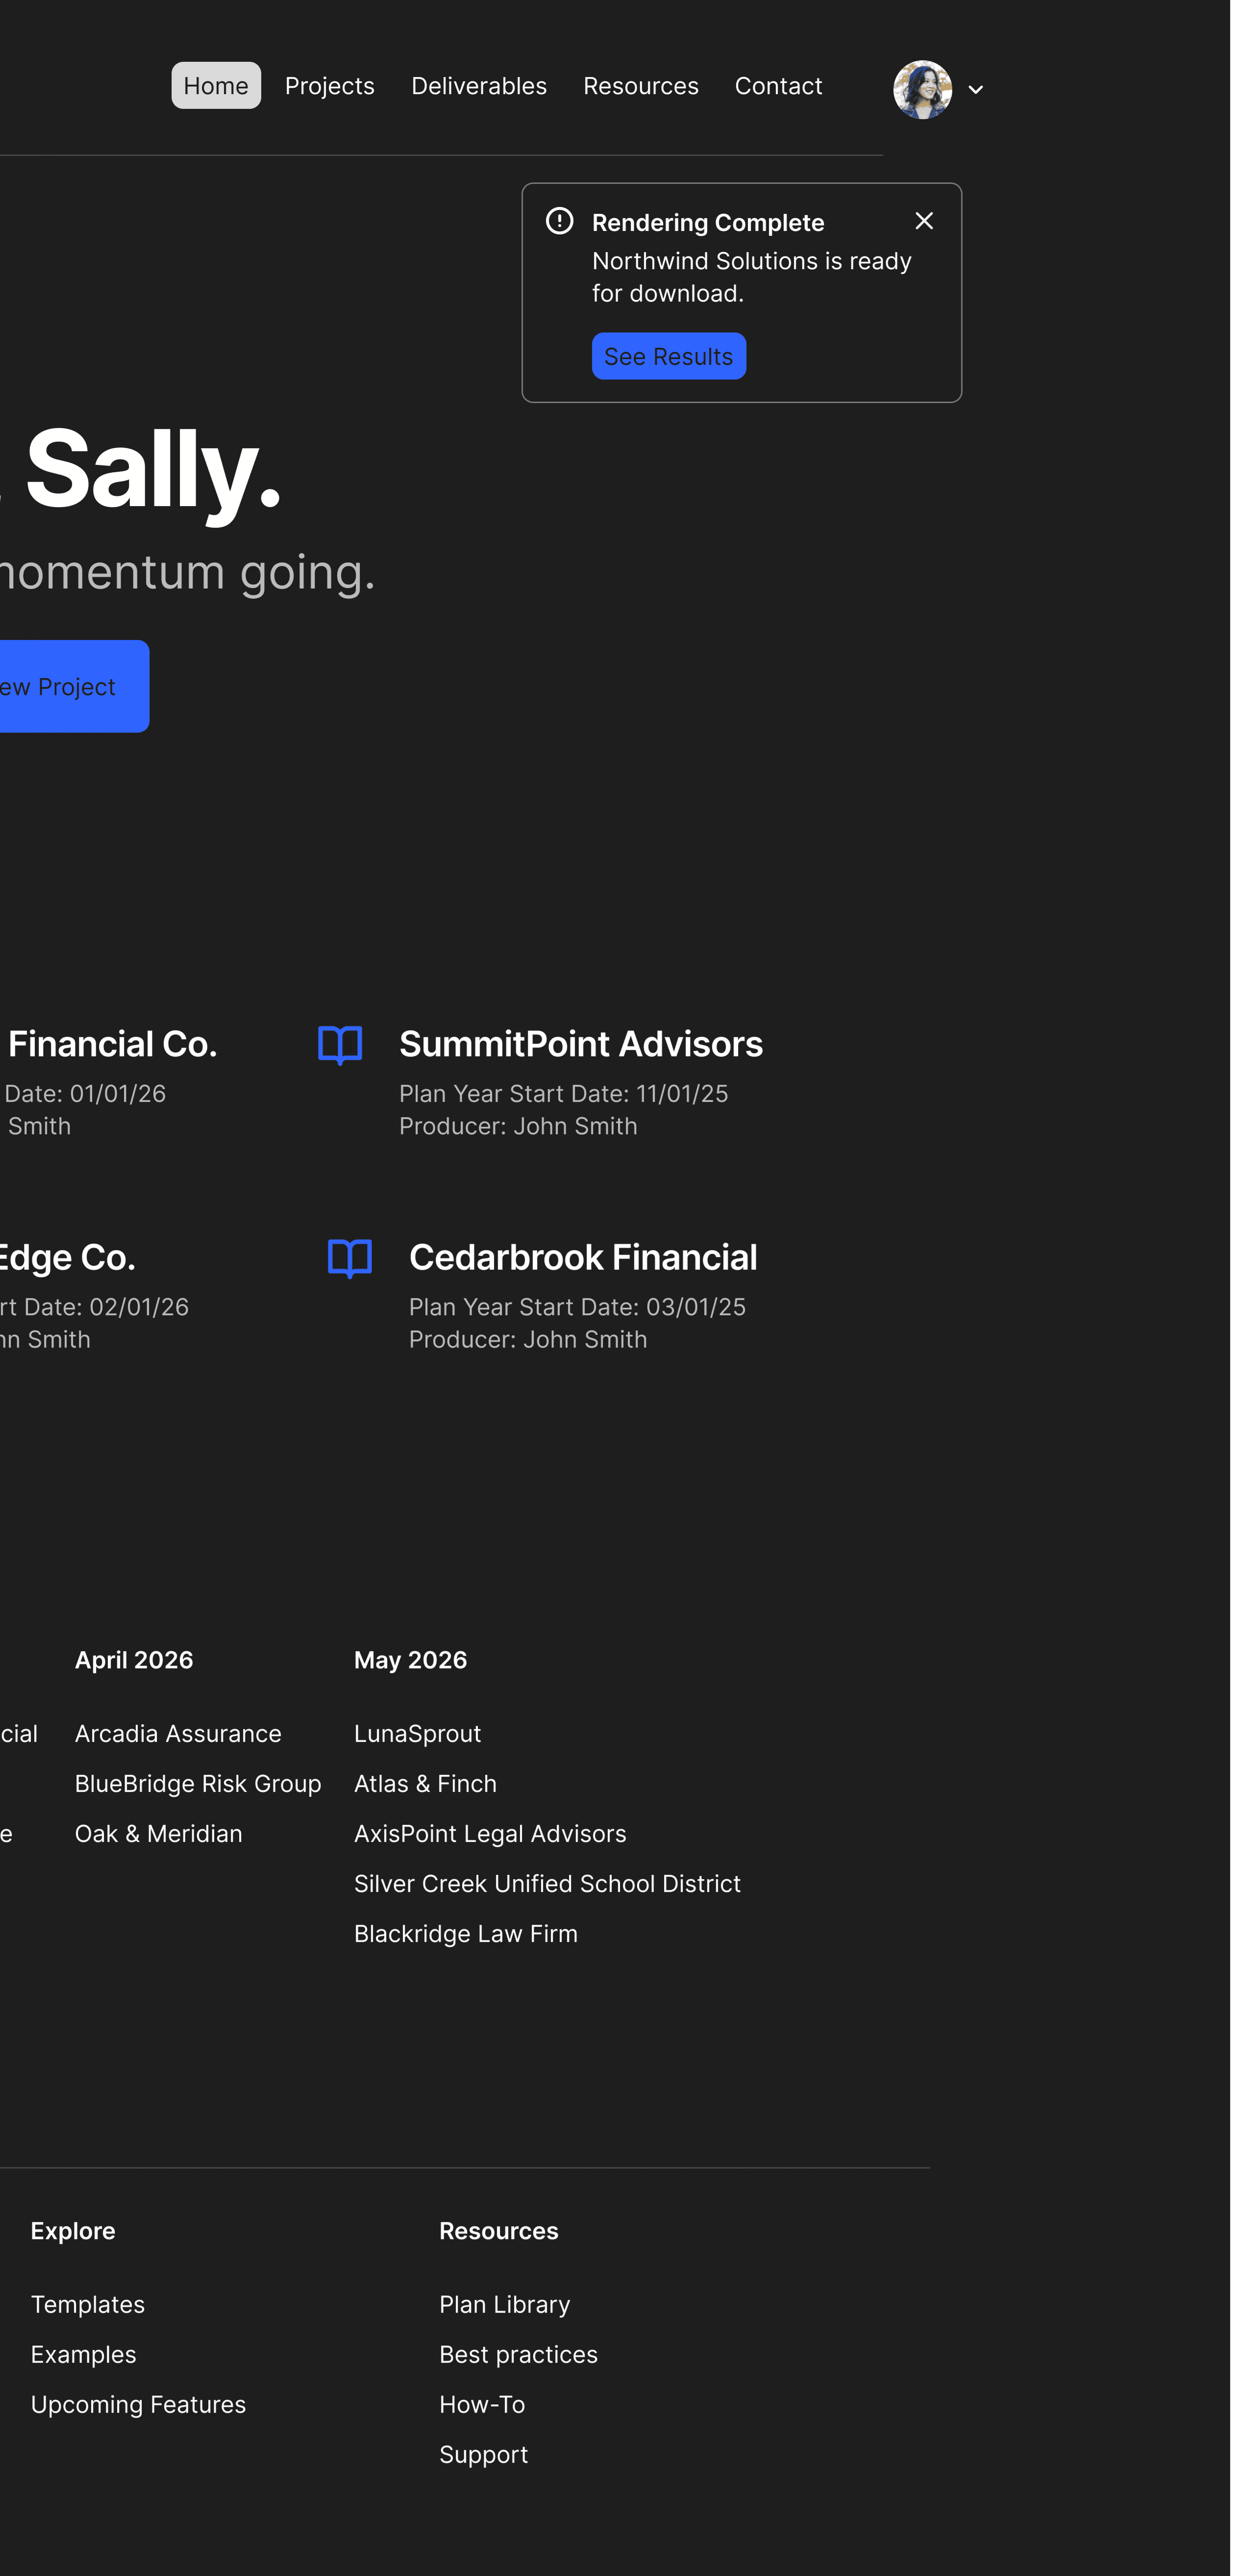
Task: Click the Blackridge Law Firm entry
Action: [466, 1934]
